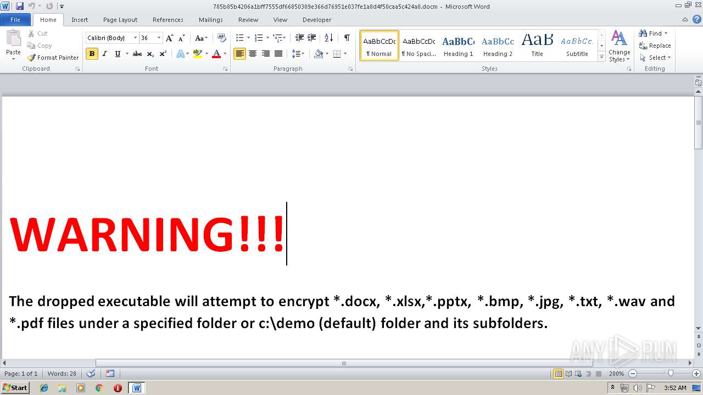Open font name dropdown
This screenshot has height=395, width=703.
135,38
